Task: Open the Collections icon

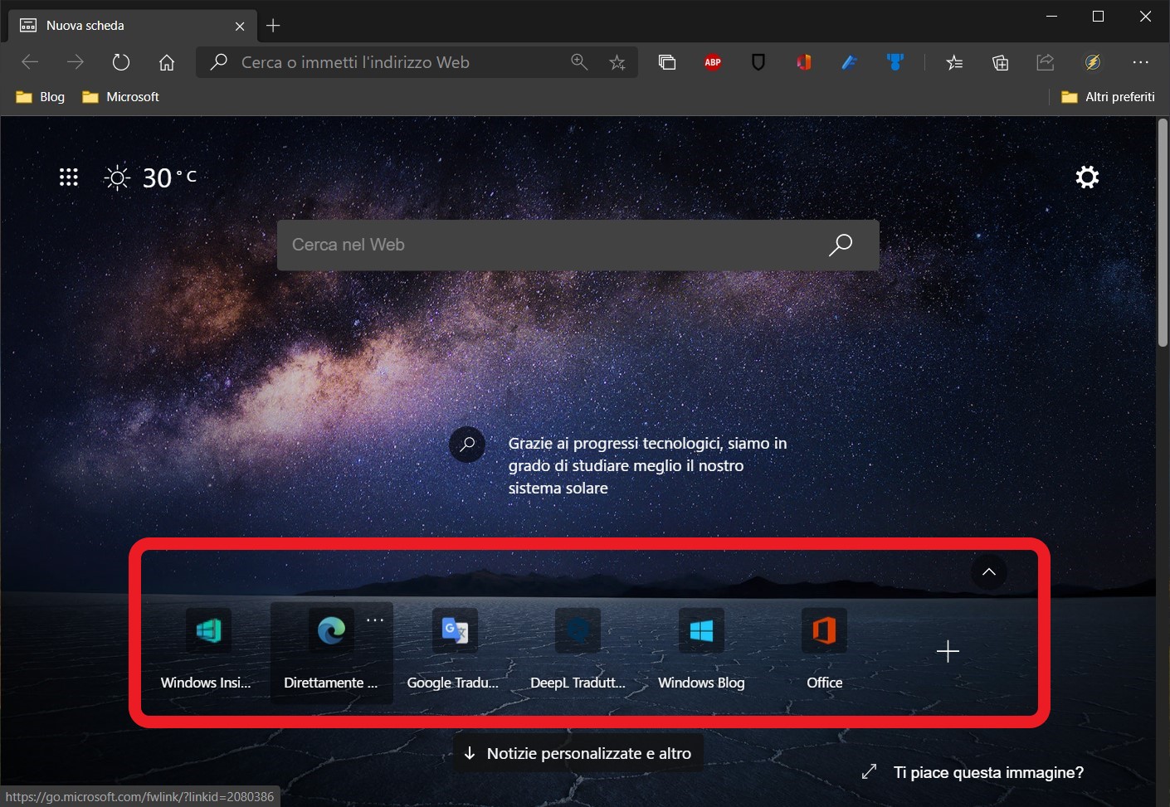Action: (x=1000, y=62)
